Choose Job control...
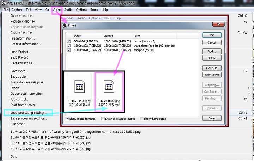Image resolution: width=254 pixels, height=161 pixels. (19, 99)
